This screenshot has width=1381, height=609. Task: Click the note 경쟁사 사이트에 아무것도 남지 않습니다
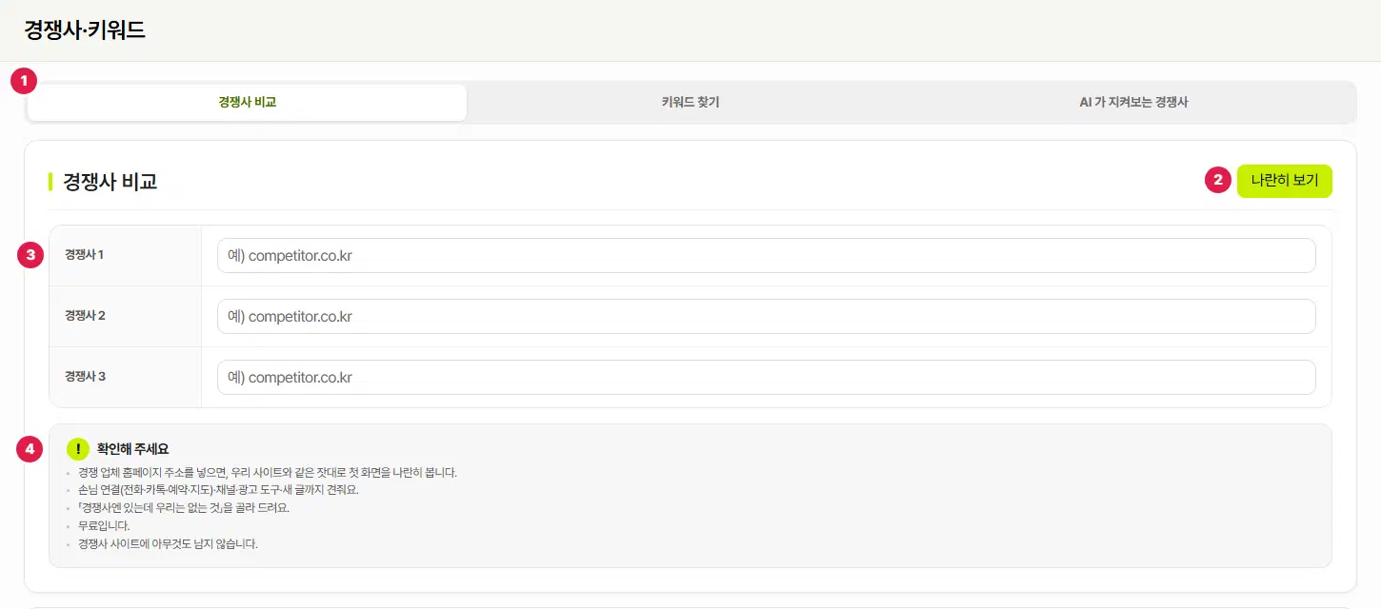point(168,544)
